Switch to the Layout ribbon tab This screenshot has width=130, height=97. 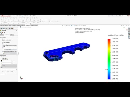6,25
